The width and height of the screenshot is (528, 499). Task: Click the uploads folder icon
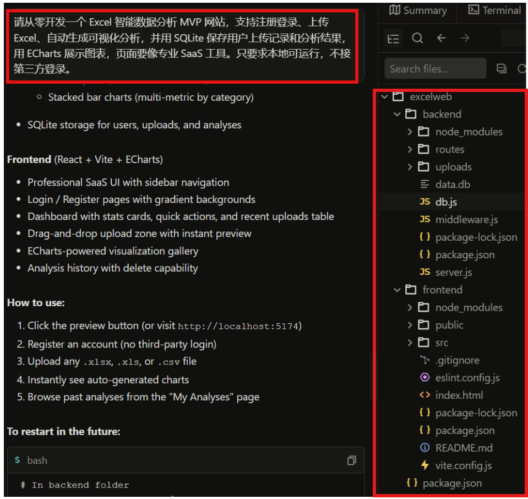pos(423,166)
